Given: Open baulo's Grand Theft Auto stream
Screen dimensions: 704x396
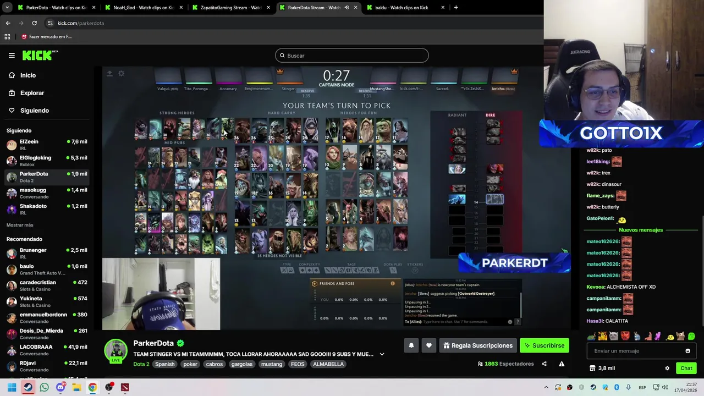Looking at the screenshot, I should click(47, 269).
